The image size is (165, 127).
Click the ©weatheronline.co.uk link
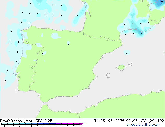[143, 125]
